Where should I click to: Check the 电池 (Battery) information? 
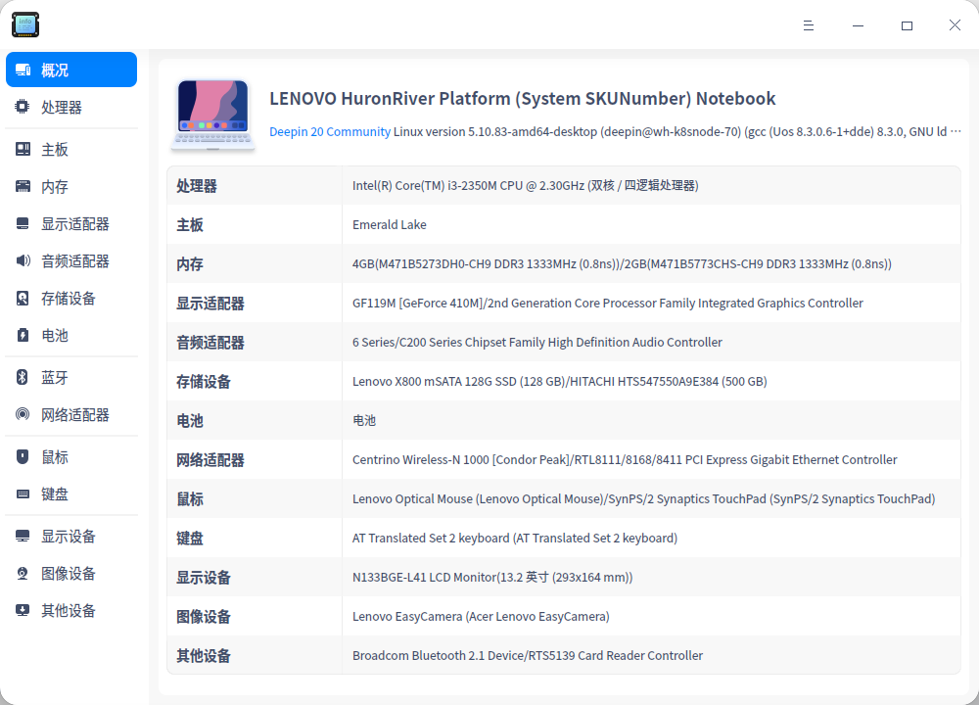[59, 336]
